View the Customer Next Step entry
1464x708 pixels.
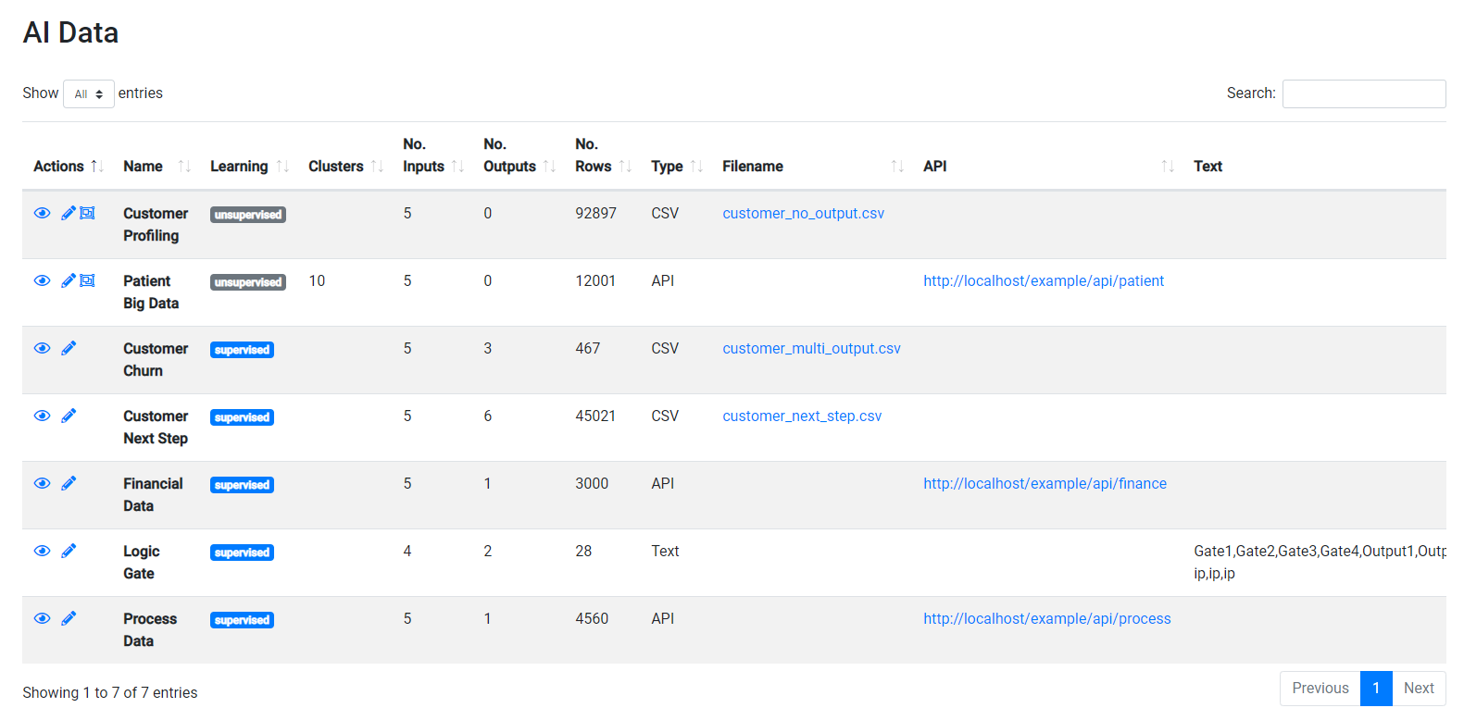[42, 416]
